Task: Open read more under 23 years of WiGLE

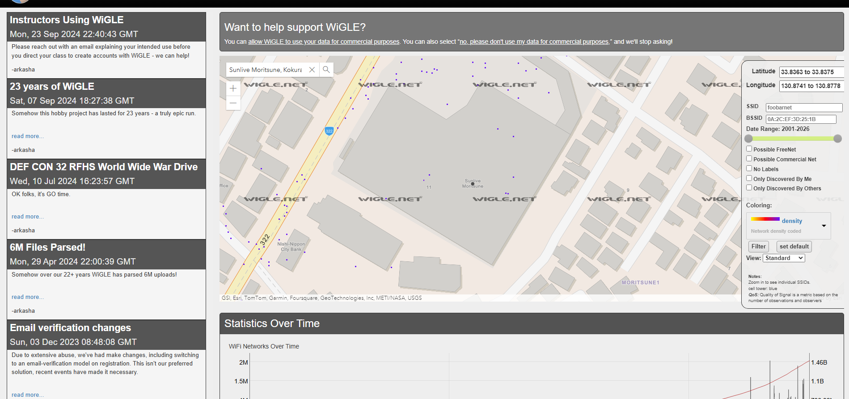Action: point(28,136)
